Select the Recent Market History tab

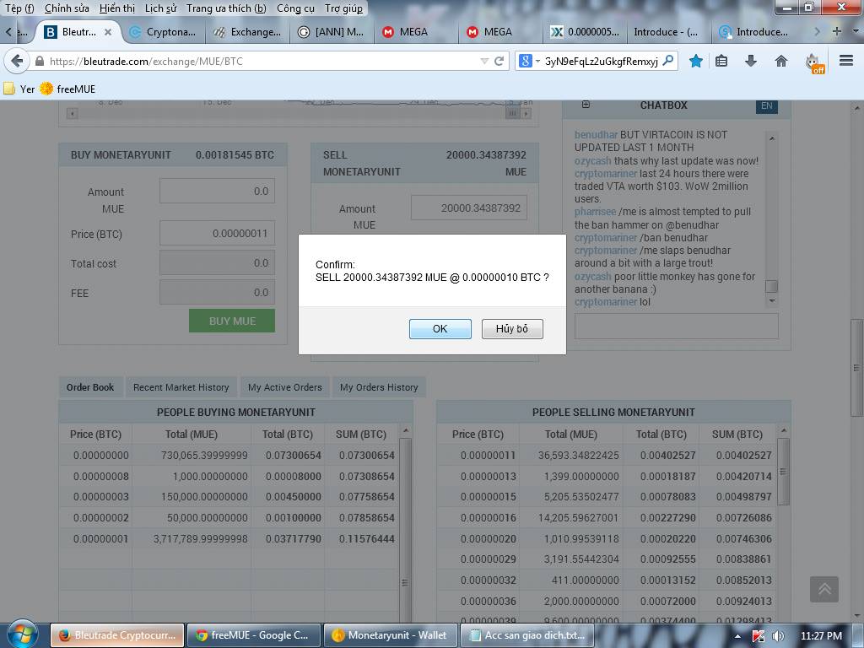[181, 387]
